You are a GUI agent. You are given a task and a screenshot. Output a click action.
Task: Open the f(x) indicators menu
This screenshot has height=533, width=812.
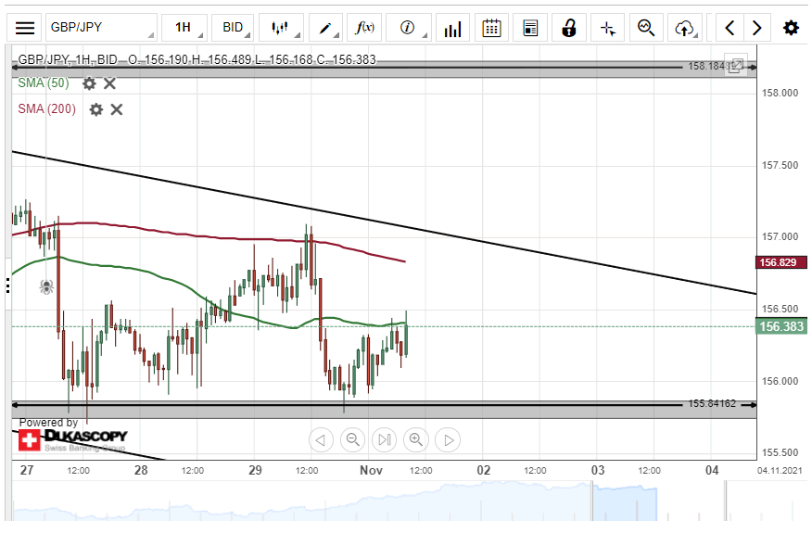[364, 28]
